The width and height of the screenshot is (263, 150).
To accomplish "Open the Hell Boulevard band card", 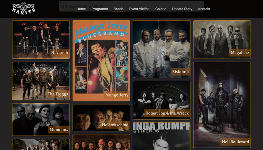I will (x=222, y=105).
